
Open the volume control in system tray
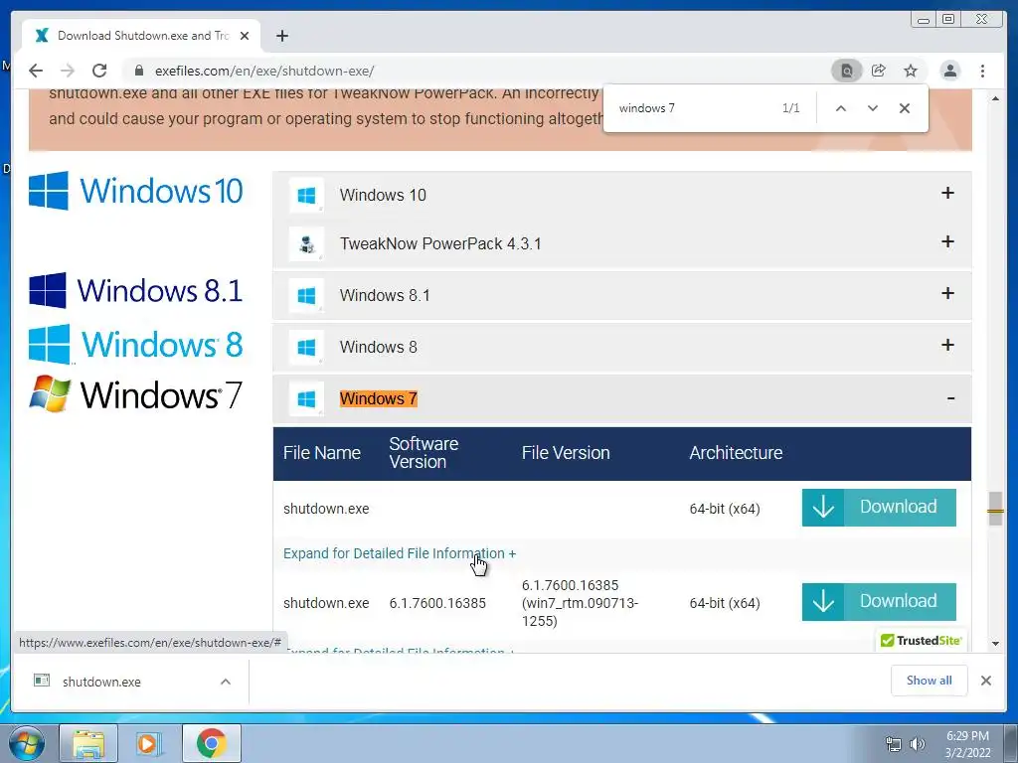click(917, 744)
